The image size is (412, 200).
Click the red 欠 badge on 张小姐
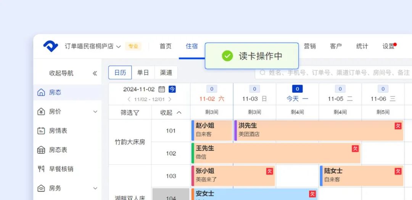point(270,171)
